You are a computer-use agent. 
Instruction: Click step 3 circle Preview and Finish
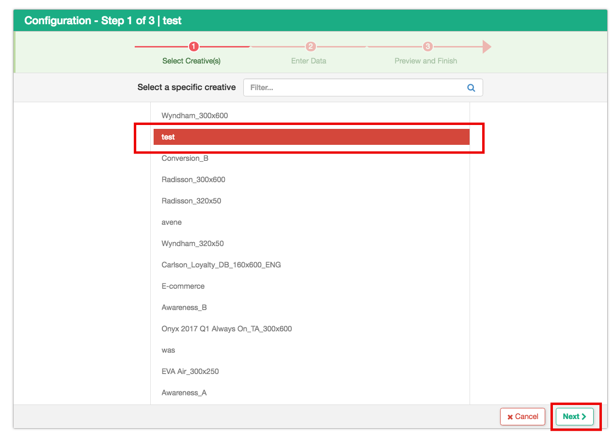point(427,47)
